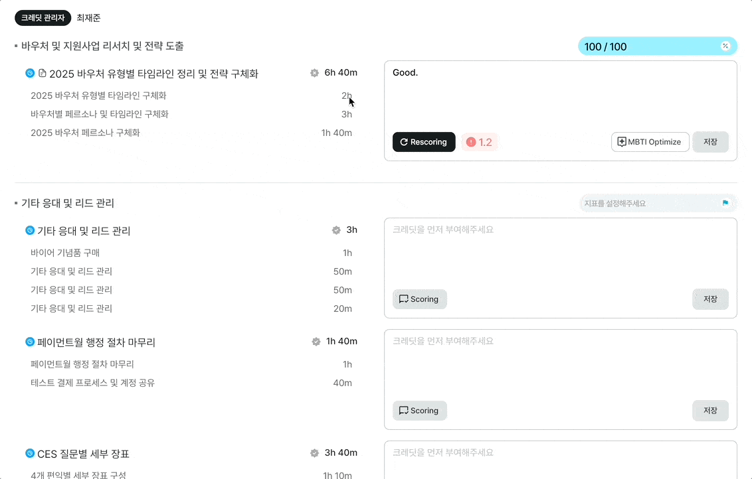Click the MBTI Optimize button
Screen dimensions: 752x479
point(650,141)
